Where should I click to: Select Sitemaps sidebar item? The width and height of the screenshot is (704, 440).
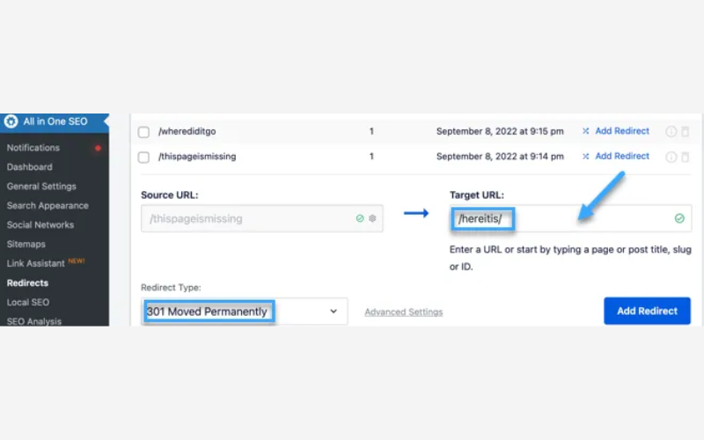pyautogui.click(x=26, y=244)
